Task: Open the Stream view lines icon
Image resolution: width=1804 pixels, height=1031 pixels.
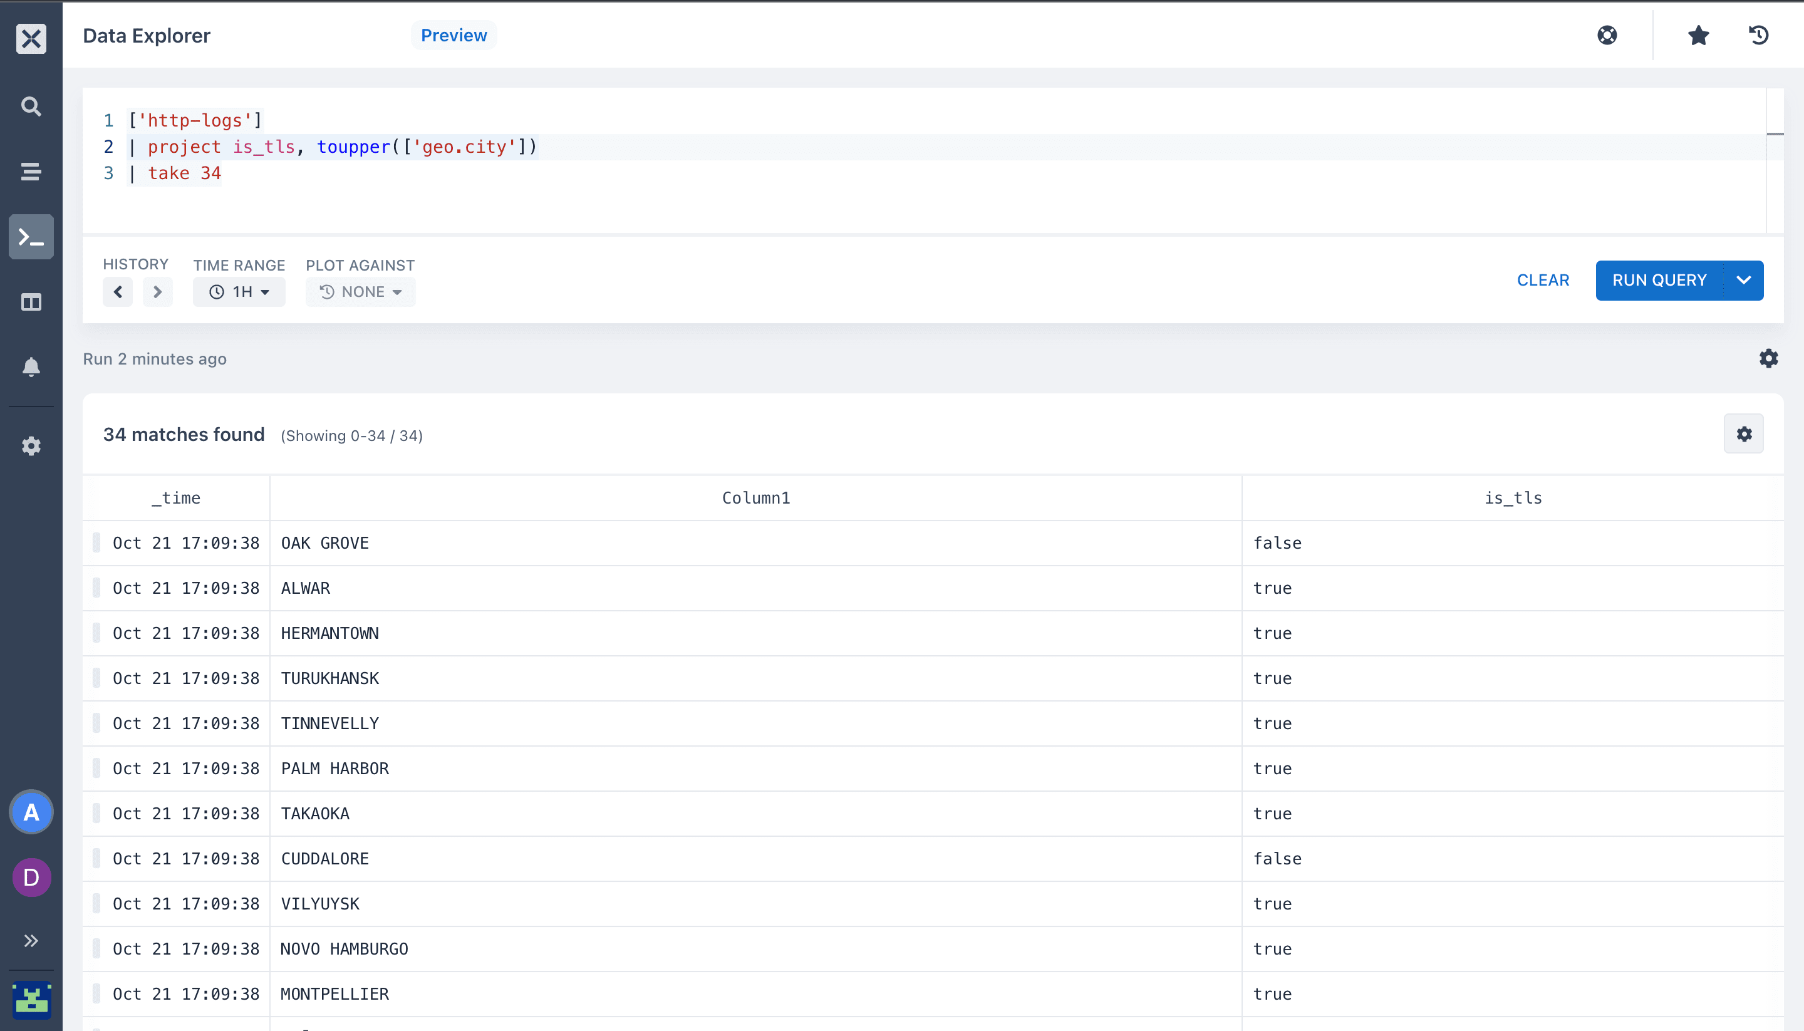Action: tap(31, 172)
